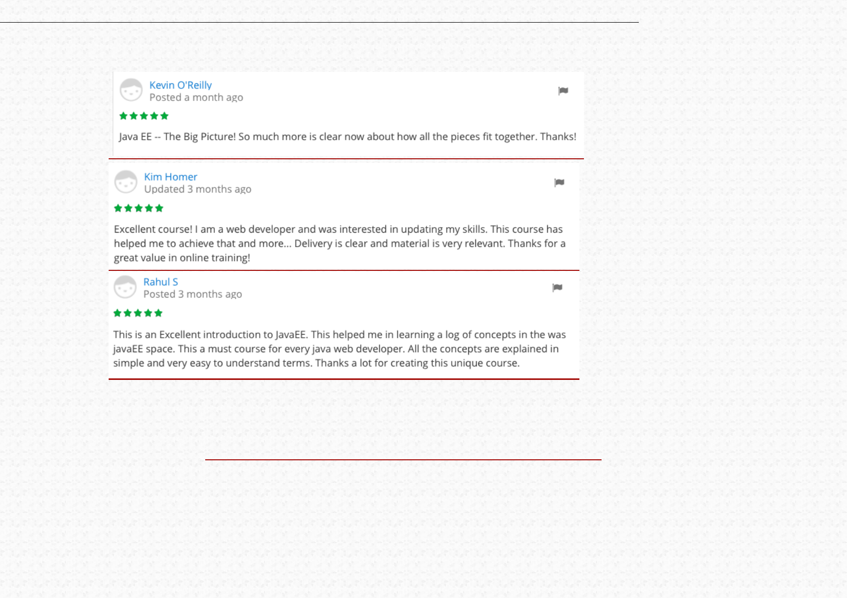This screenshot has height=598, width=847.
Task: Click the 'Java EE -- The Big Picture' review text
Action: pos(347,137)
